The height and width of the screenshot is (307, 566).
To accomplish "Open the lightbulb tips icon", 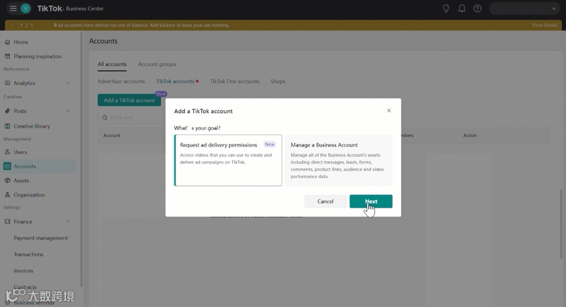I will [446, 8].
